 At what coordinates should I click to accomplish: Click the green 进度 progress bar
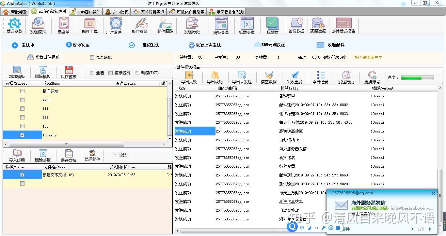pos(417,77)
